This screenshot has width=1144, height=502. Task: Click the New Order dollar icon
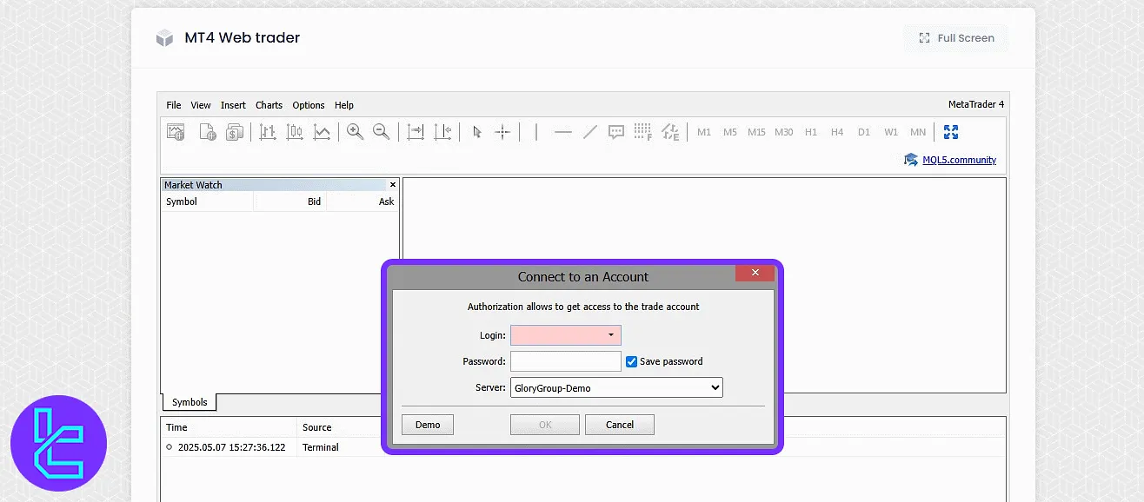click(x=235, y=132)
